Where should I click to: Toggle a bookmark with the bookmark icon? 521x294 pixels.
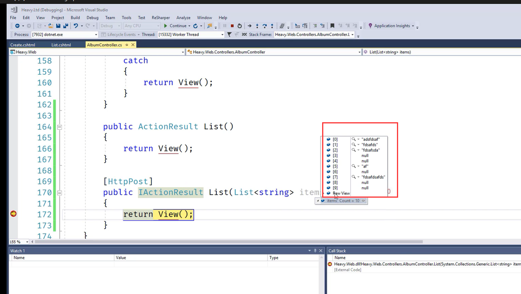332,26
